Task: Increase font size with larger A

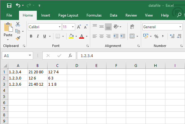Action: [x=79, y=27]
